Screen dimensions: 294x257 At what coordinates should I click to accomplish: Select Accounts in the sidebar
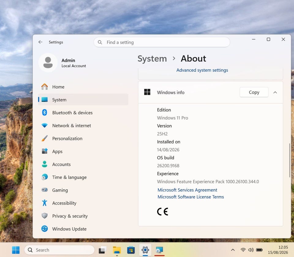click(83, 164)
